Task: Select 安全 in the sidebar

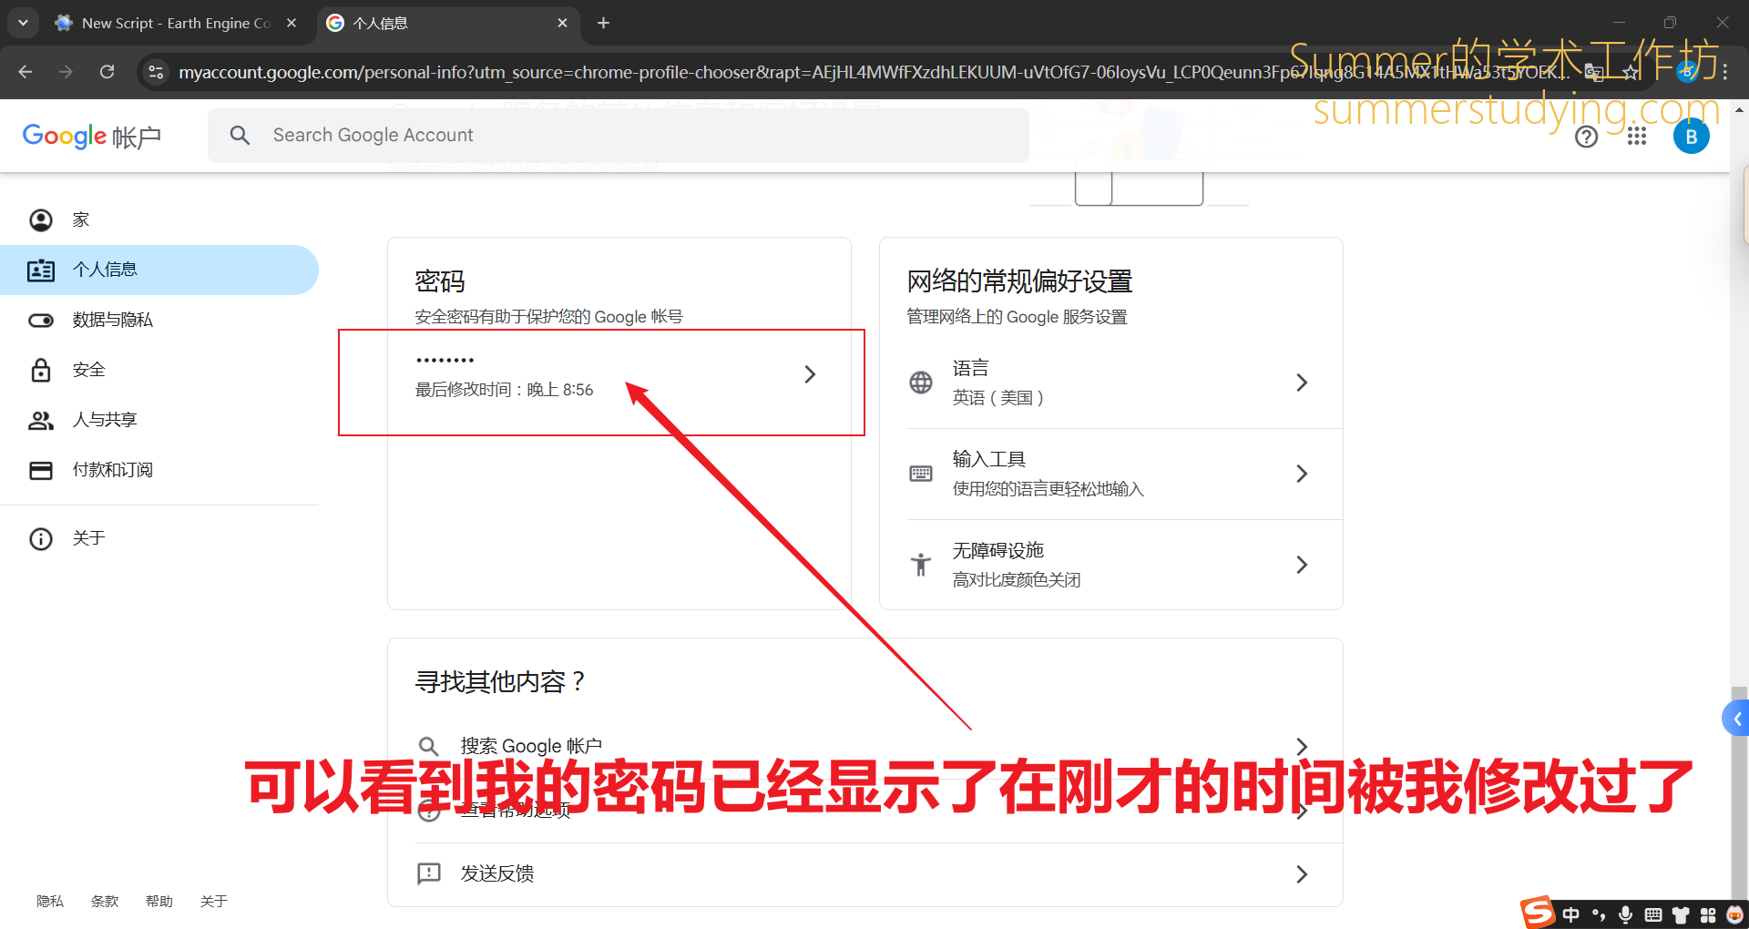Action: point(159,370)
